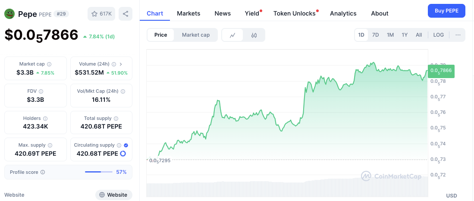Click the current price tag 0.0₅7866 on chart

[441, 71]
